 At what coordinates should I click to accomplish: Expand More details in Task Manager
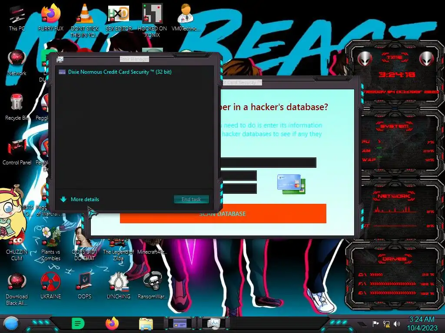coord(80,199)
